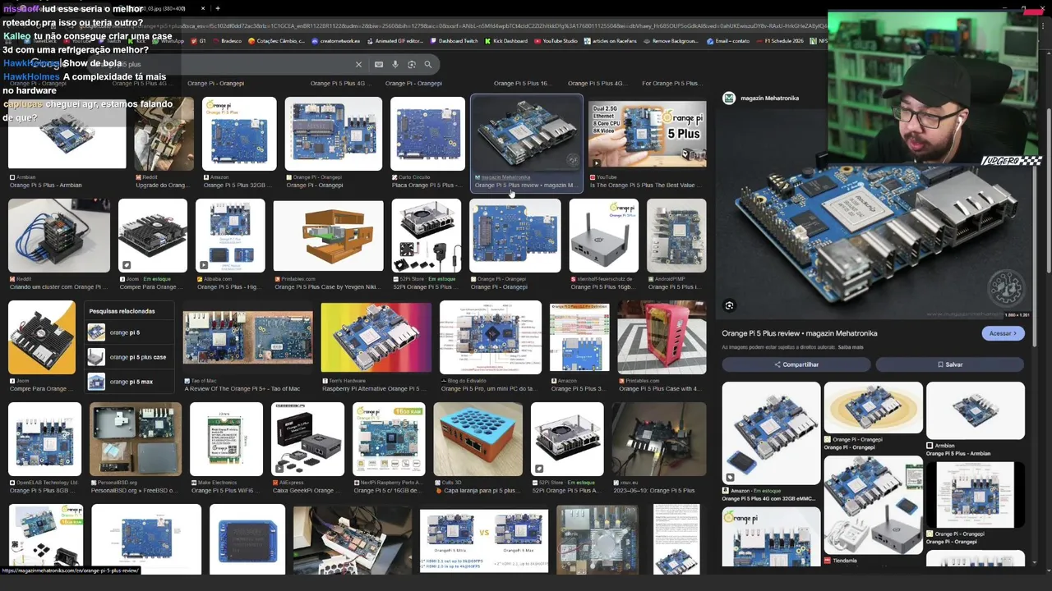The height and width of the screenshot is (591, 1052).
Task: Start voice search with the microphone icon
Action: point(395,64)
